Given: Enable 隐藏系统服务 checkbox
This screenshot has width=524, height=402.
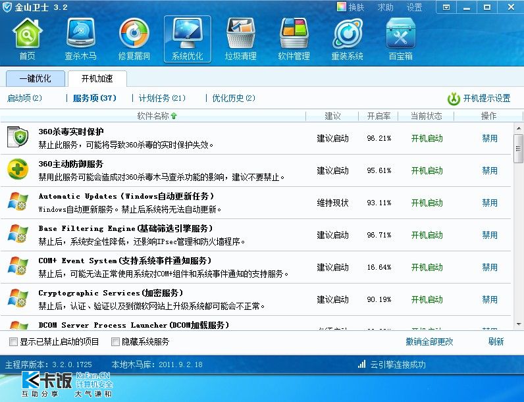Looking at the screenshot, I should (x=115, y=341).
